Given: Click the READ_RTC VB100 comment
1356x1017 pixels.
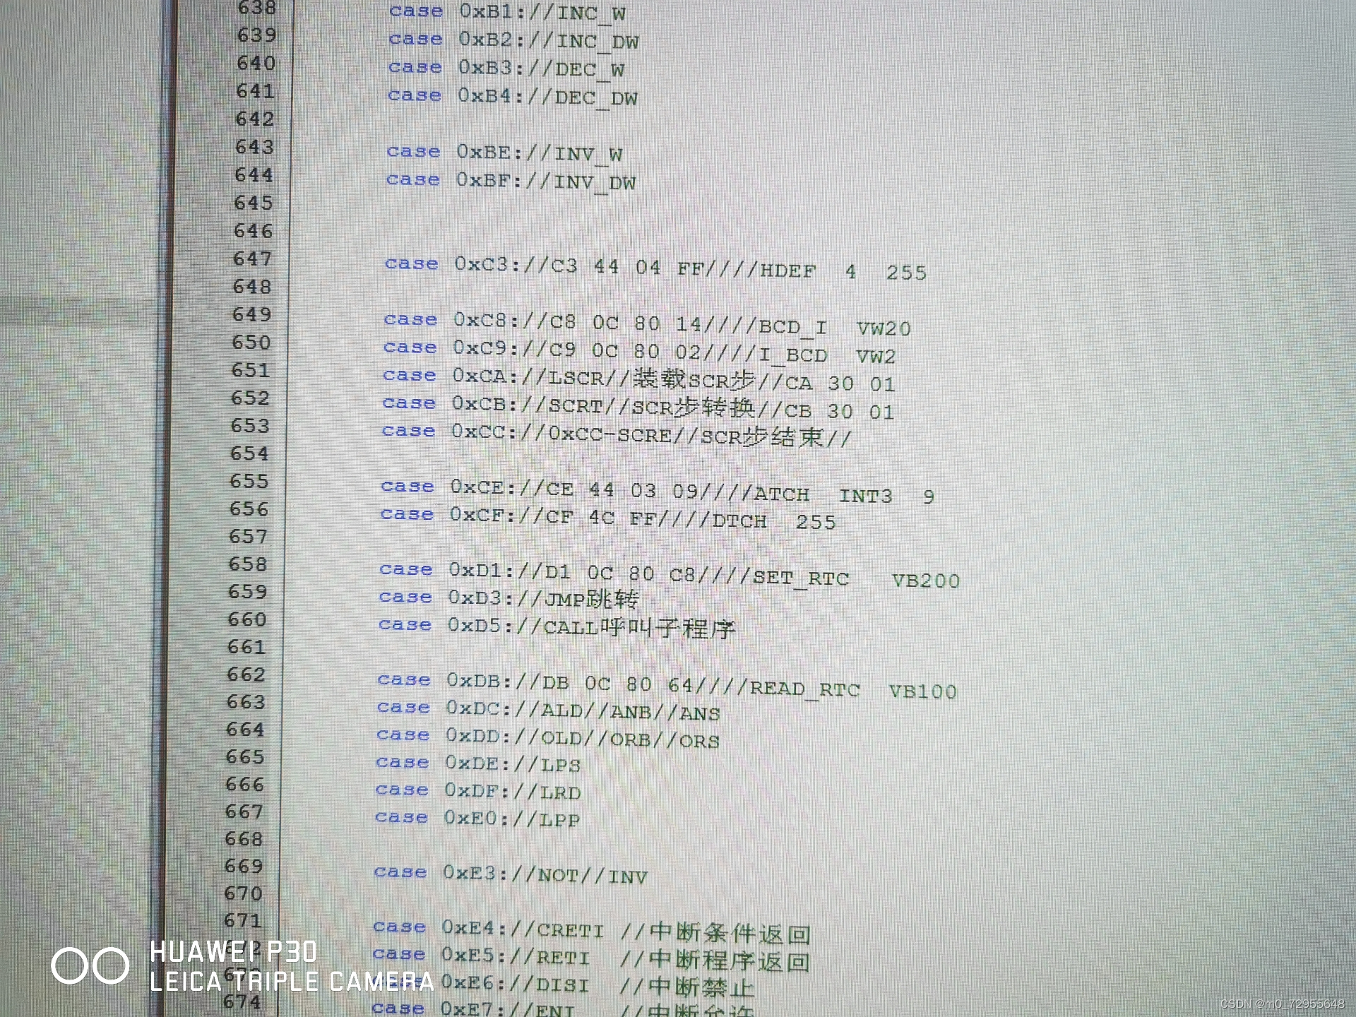Looking at the screenshot, I should (x=852, y=690).
